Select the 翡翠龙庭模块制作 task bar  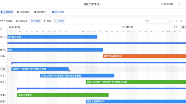coord(136,101)
